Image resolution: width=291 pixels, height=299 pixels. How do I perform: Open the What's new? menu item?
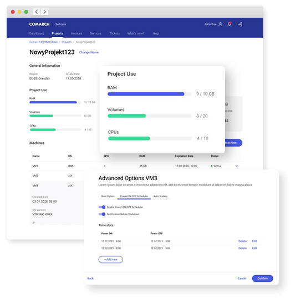(x=136, y=33)
